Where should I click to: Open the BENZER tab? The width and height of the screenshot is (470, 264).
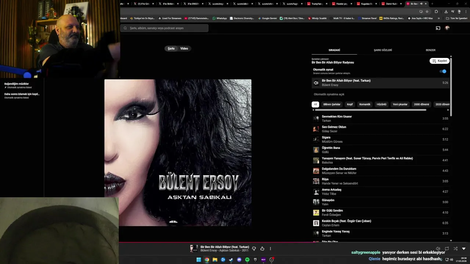[x=430, y=50]
